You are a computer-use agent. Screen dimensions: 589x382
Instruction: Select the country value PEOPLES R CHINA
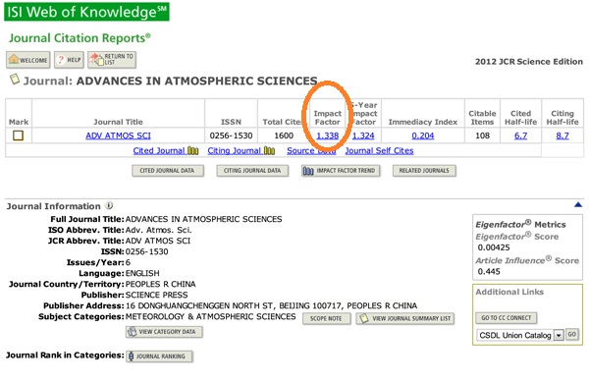tap(160, 284)
